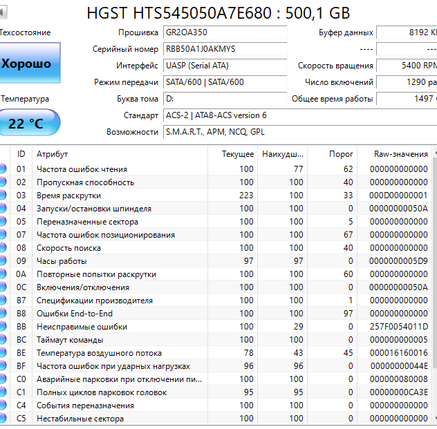437x429 pixels.
Task: Click the ID column header
Action: (x=21, y=154)
